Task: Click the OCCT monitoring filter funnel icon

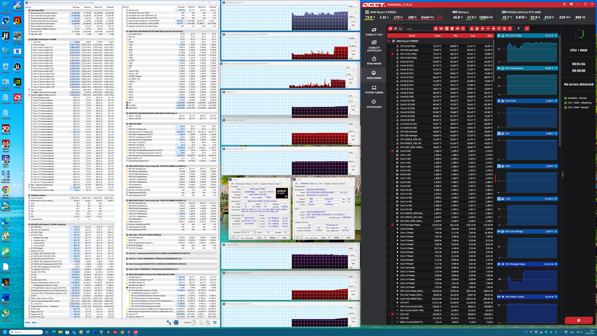Action: (x=519, y=29)
